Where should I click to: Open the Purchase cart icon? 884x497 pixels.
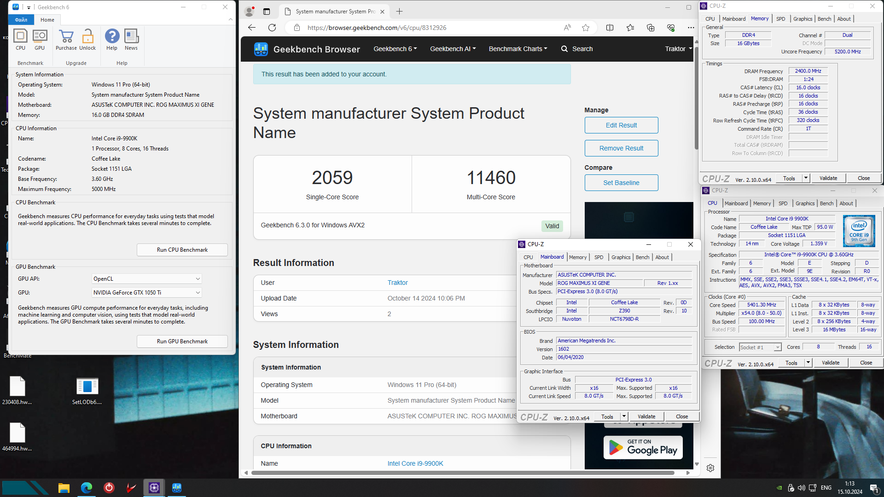[66, 40]
